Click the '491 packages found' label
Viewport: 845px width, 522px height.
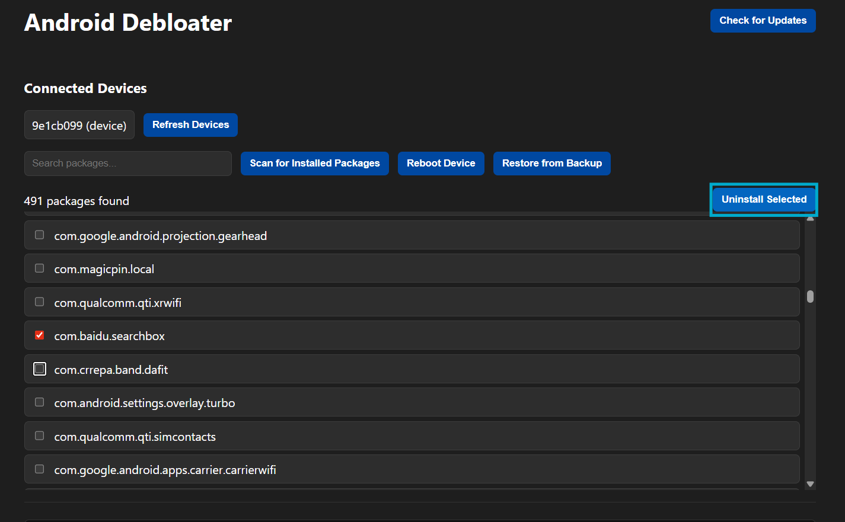(76, 201)
